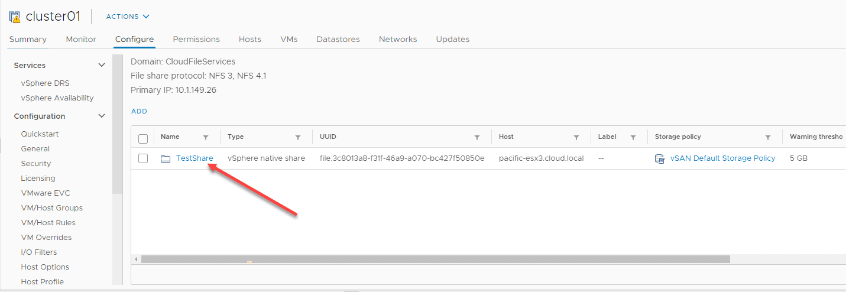Check the TestShare row checkbox
This screenshot has height=292, width=846.
tap(142, 158)
